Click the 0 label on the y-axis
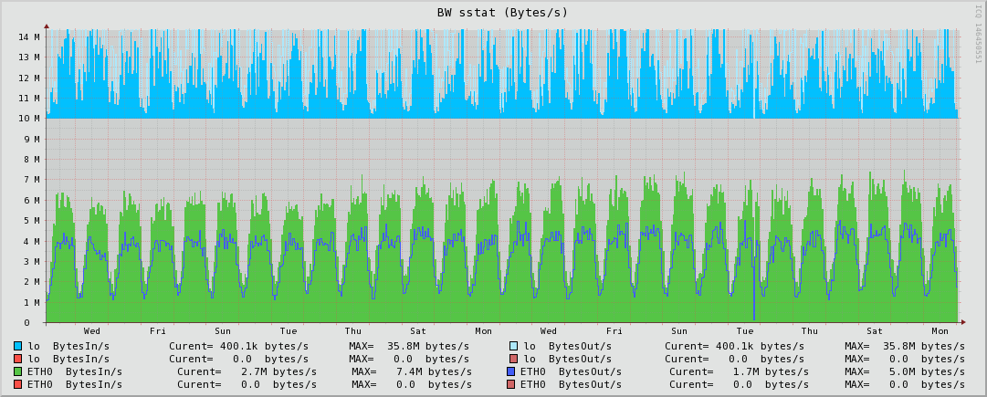This screenshot has height=397, width=987. [x=37, y=323]
